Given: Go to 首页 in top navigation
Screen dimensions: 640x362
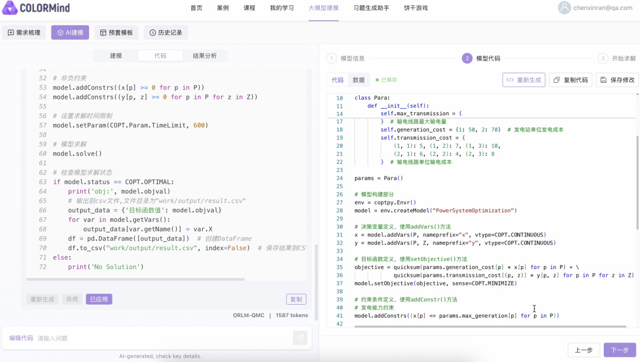Looking at the screenshot, I should pos(196,8).
